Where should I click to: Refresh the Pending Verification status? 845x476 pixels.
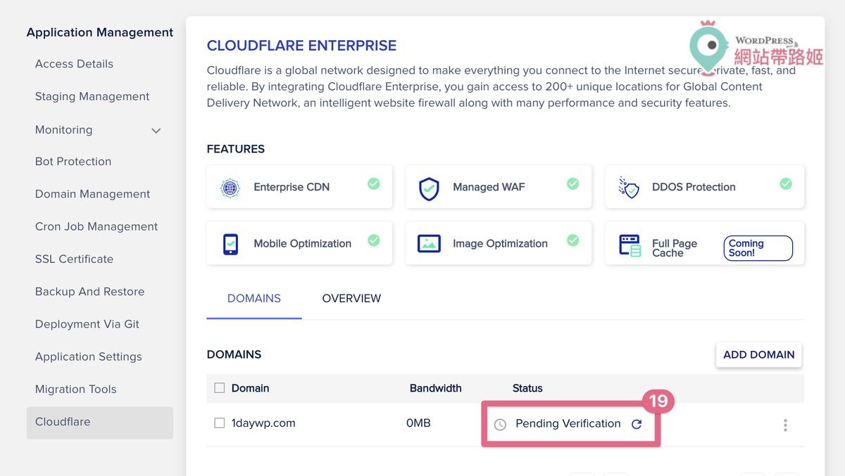pos(637,424)
